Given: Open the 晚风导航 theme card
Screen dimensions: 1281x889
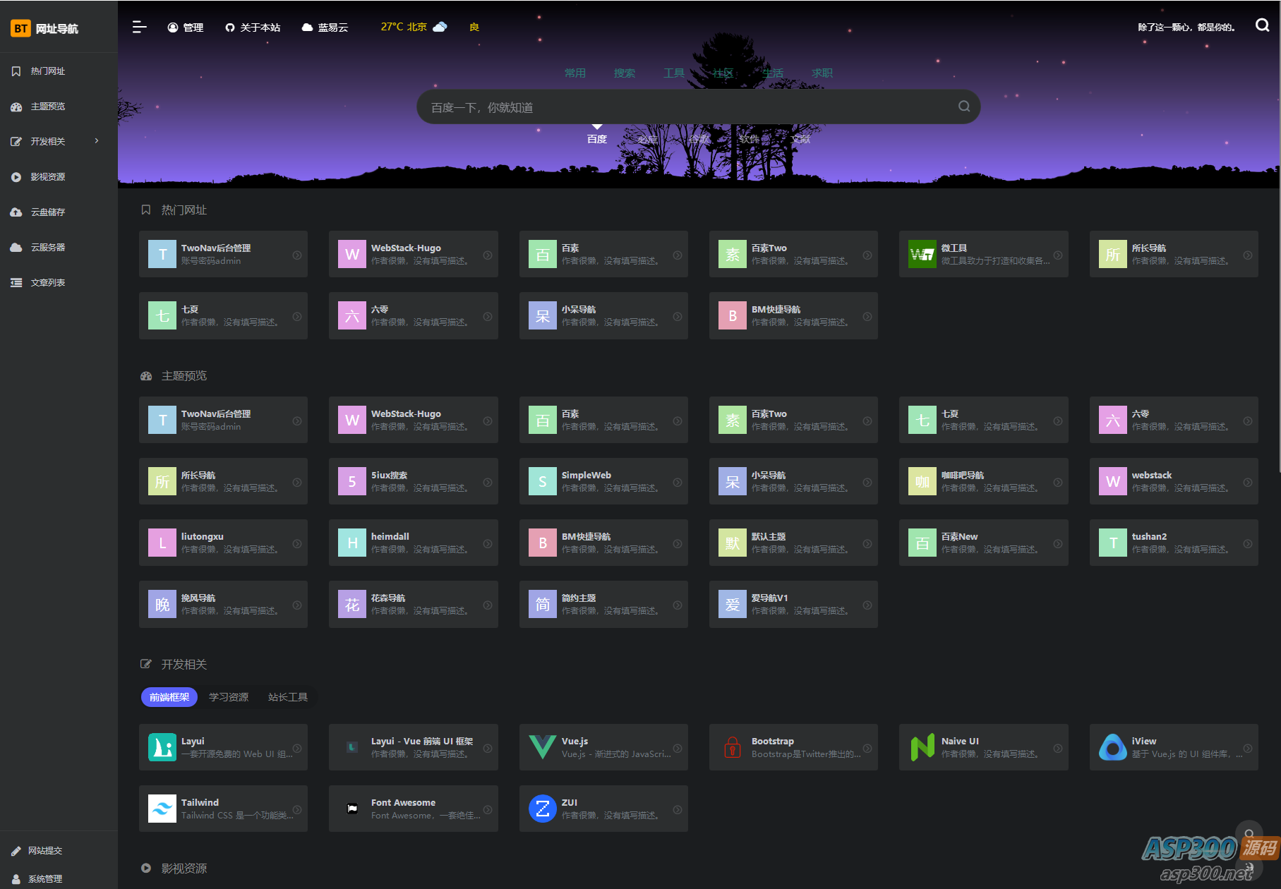Looking at the screenshot, I should point(223,604).
